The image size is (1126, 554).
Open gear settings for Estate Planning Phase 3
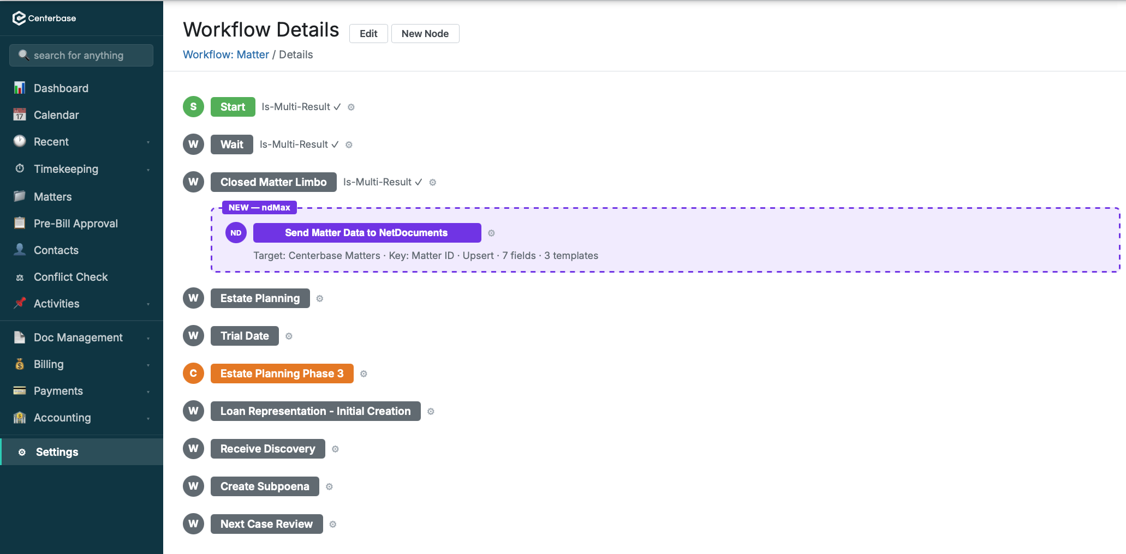pyautogui.click(x=364, y=374)
